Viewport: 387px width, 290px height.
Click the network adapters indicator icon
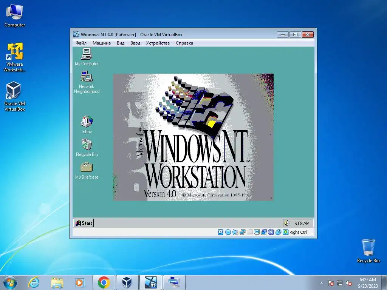242,232
